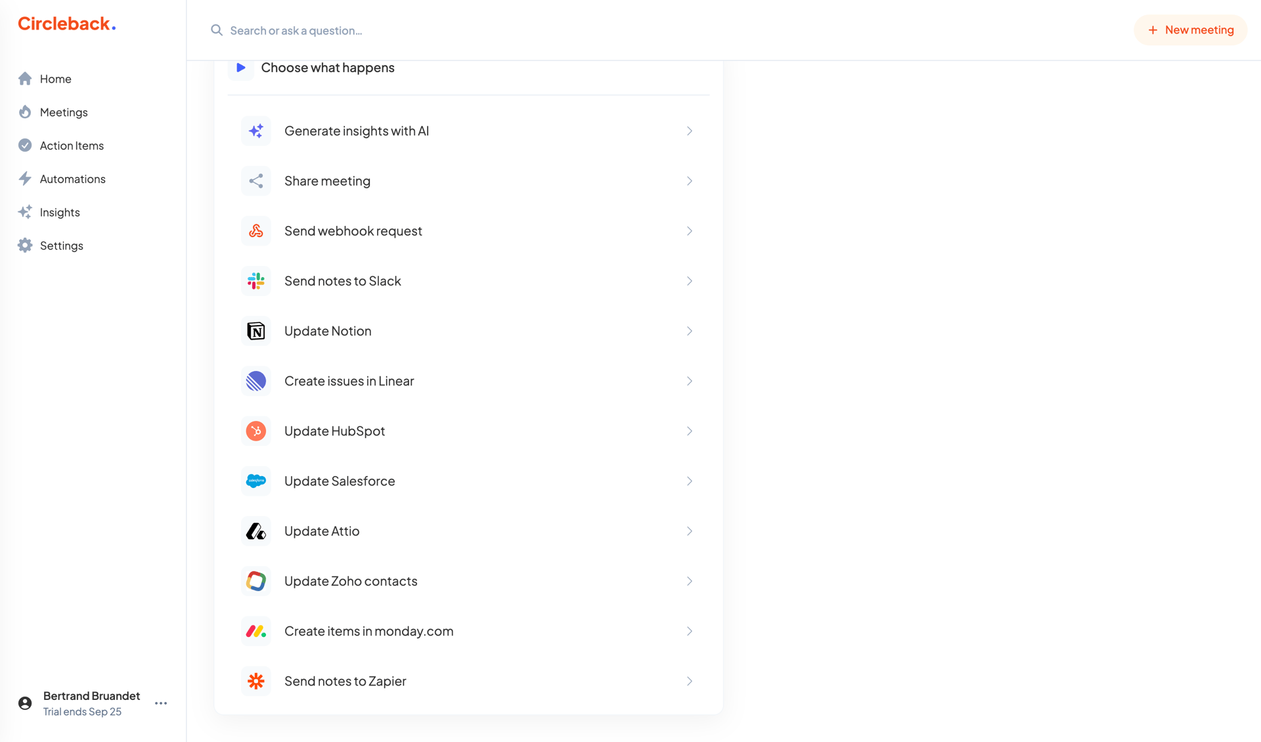This screenshot has width=1261, height=742.
Task: Open the Automations section in the sidebar
Action: pos(72,179)
